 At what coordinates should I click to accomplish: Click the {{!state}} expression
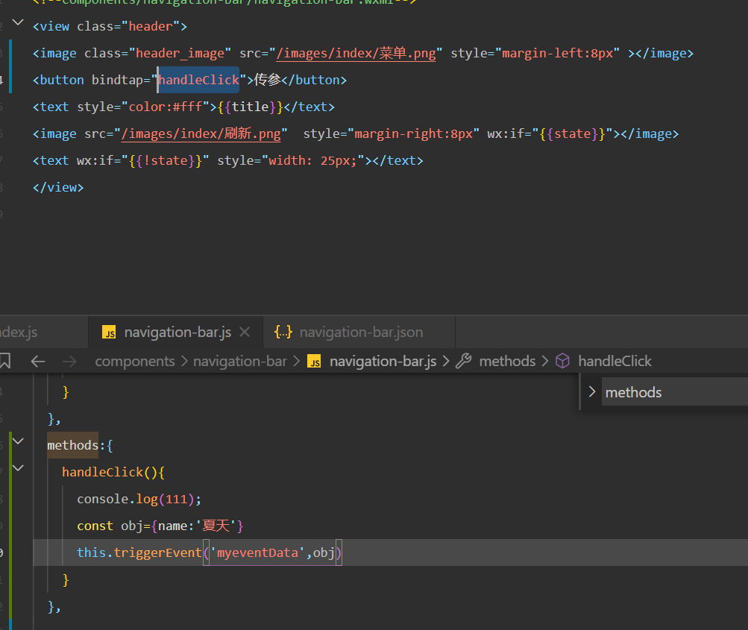165,161
